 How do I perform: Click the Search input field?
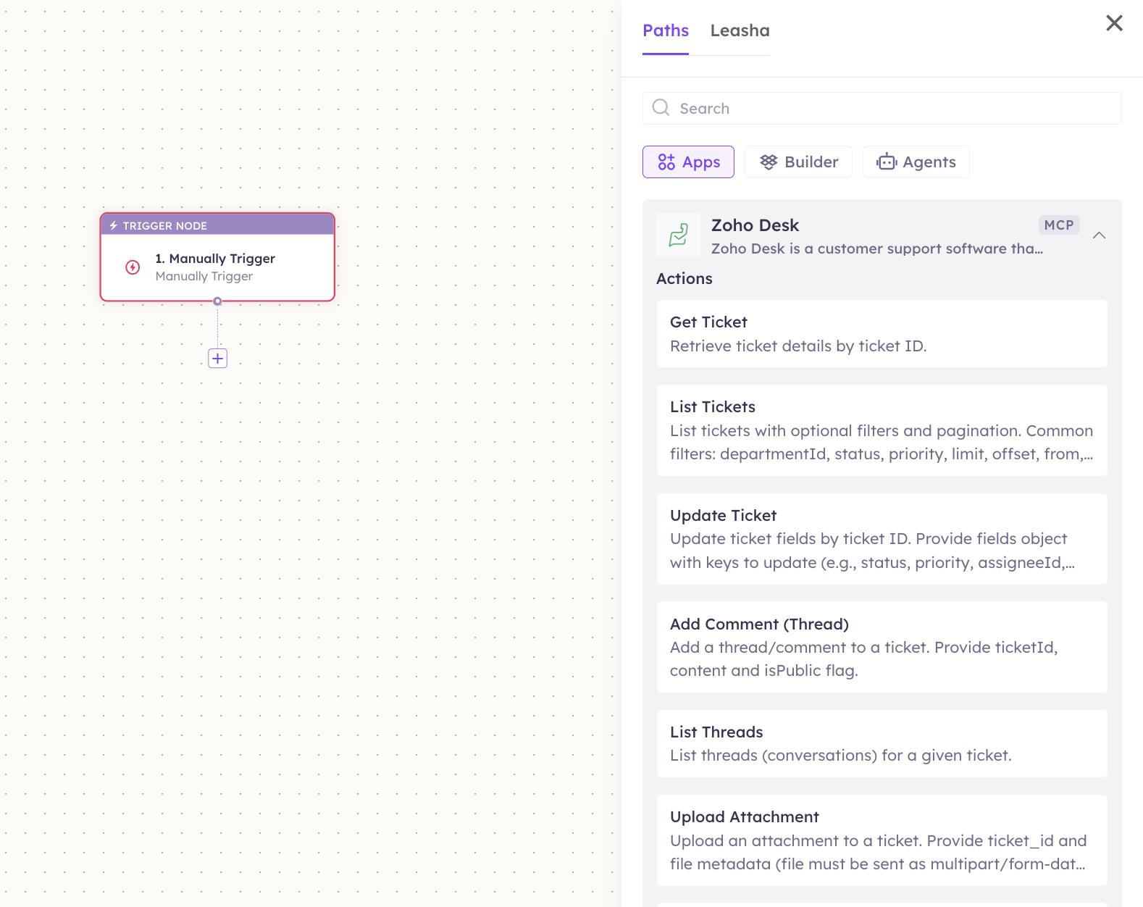coord(882,108)
